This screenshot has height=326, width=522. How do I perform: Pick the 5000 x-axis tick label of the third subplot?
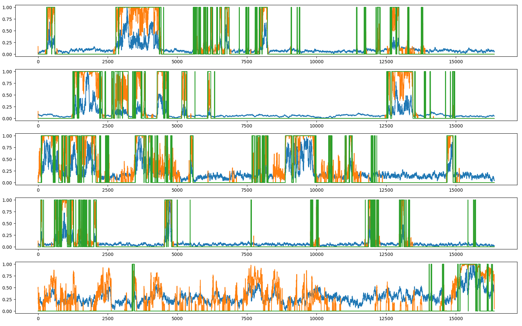coord(177,190)
